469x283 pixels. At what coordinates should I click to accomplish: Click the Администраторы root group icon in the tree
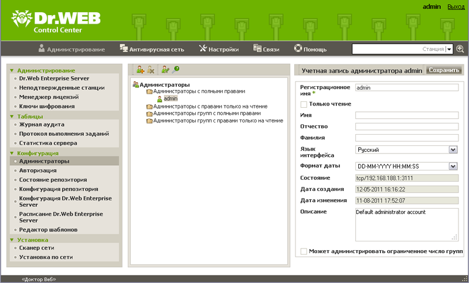pyautogui.click(x=136, y=84)
